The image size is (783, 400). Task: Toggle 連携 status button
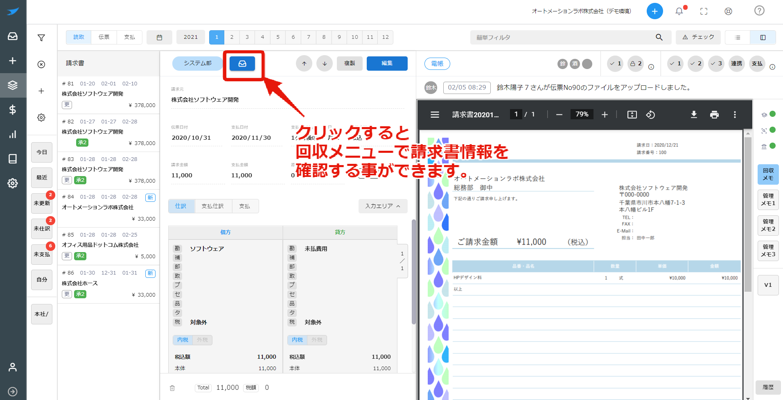coord(737,63)
